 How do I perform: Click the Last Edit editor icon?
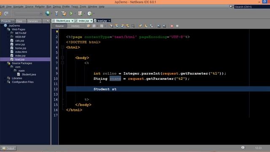(89, 26)
